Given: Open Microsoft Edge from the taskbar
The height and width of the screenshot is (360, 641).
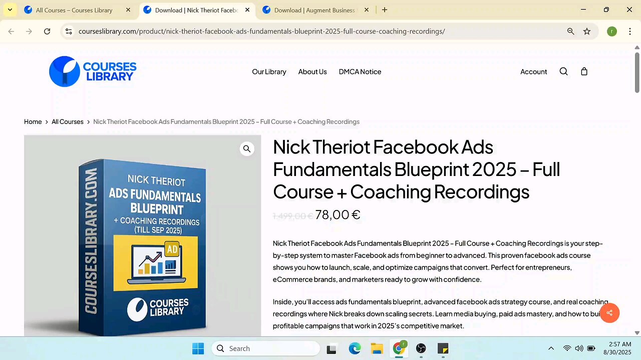Looking at the screenshot, I should click(x=355, y=348).
